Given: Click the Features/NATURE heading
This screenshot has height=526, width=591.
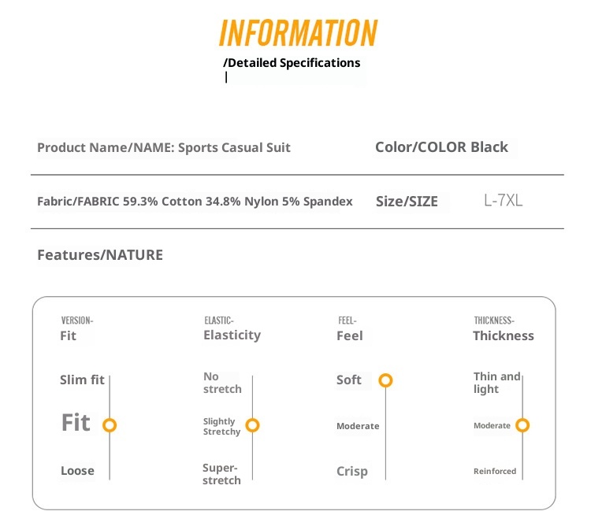Looking at the screenshot, I should coord(100,255).
